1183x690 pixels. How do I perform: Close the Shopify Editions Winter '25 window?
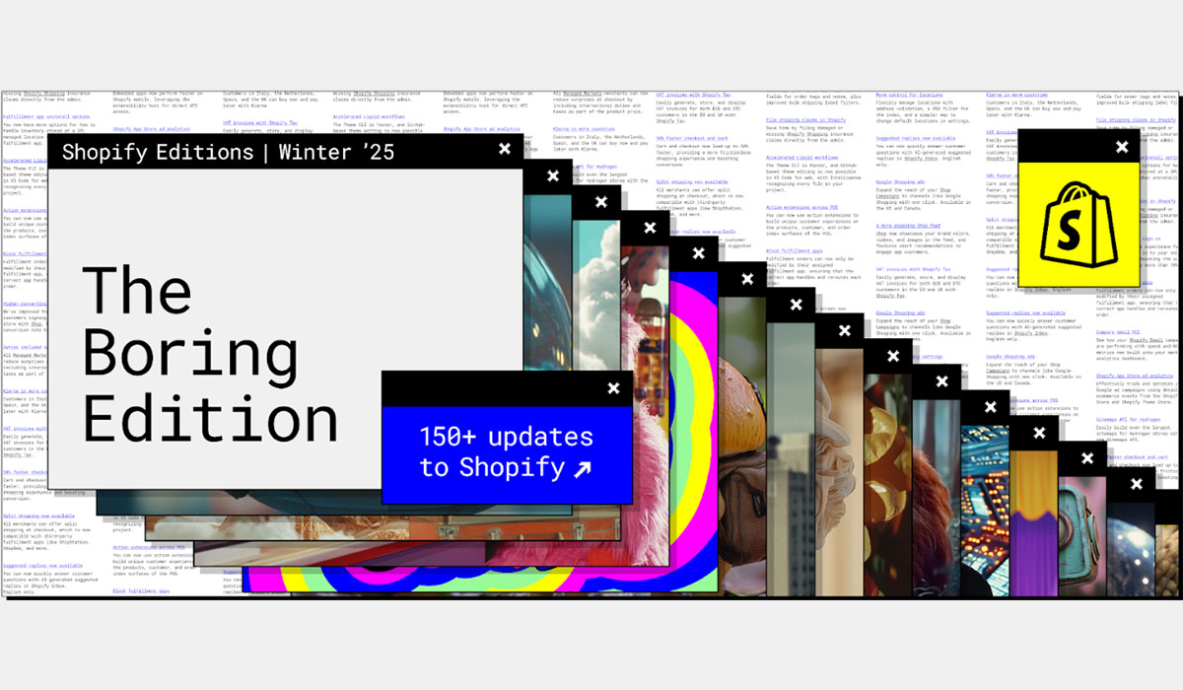pos(504,149)
